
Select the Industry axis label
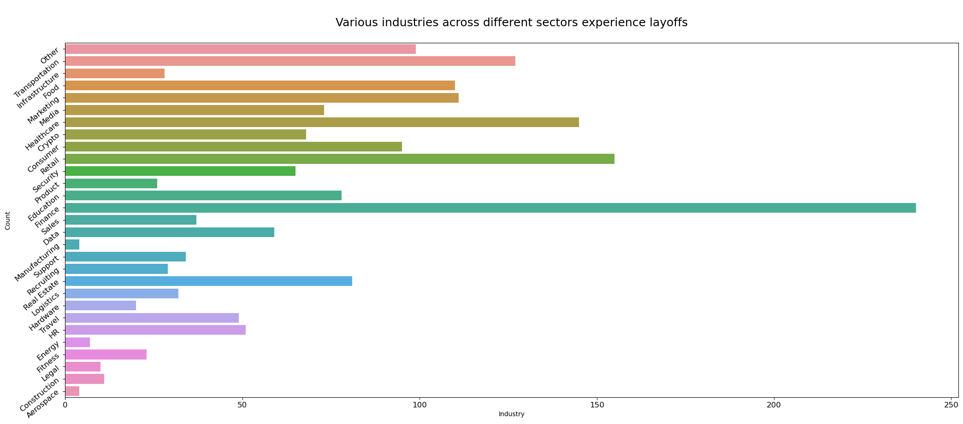(511, 414)
